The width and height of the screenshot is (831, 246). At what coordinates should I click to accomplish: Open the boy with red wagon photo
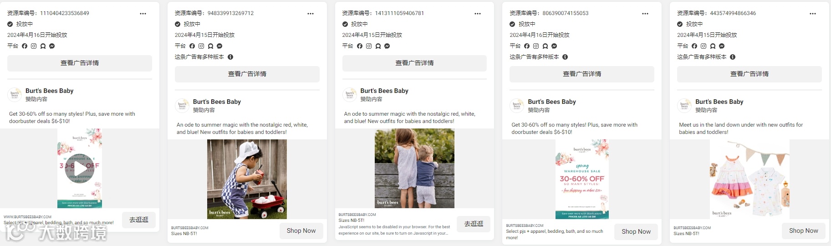coord(247,179)
